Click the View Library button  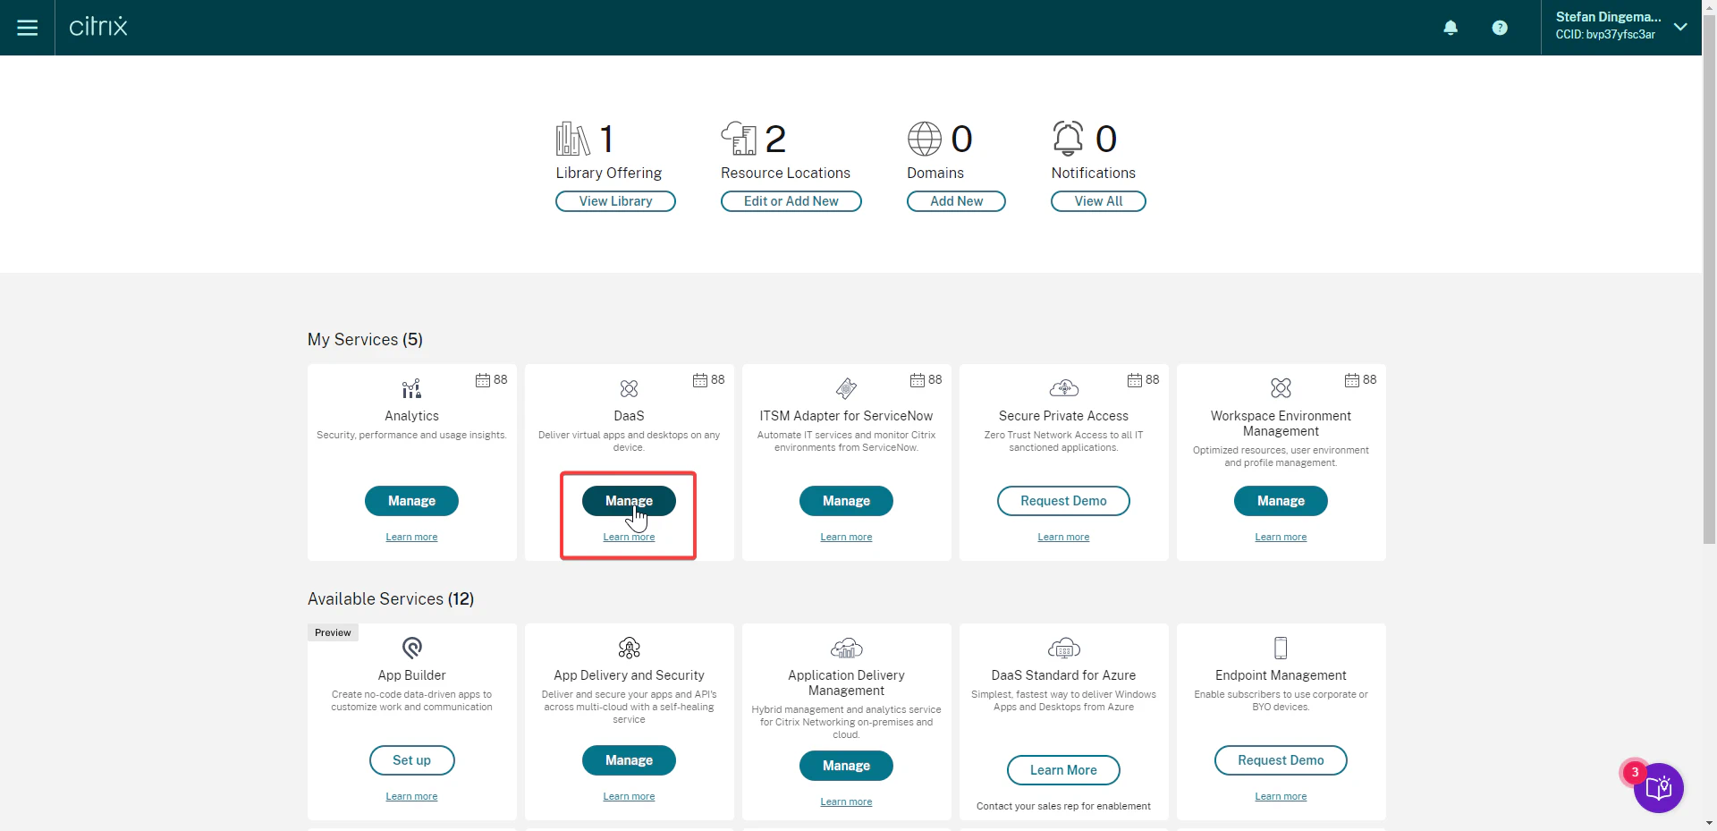(615, 201)
